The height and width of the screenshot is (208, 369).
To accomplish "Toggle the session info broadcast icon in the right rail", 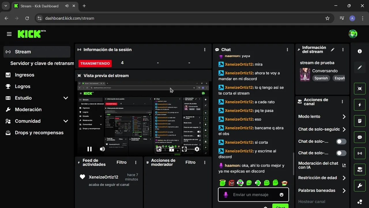I will pos(360,153).
